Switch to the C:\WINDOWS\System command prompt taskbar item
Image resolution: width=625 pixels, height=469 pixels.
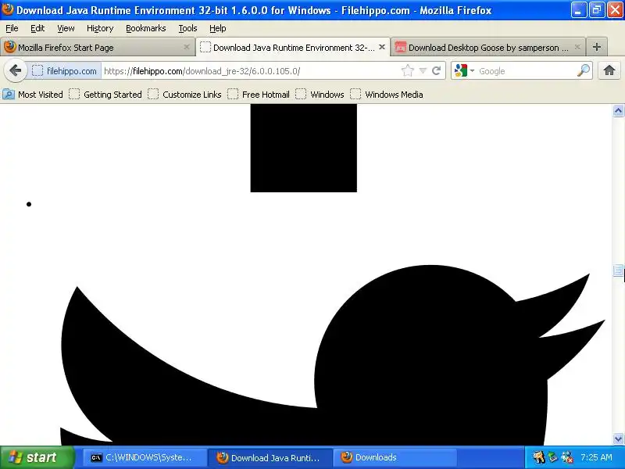145,457
